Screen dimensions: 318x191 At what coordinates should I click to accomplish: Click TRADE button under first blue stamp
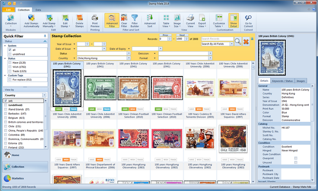coord(74,109)
